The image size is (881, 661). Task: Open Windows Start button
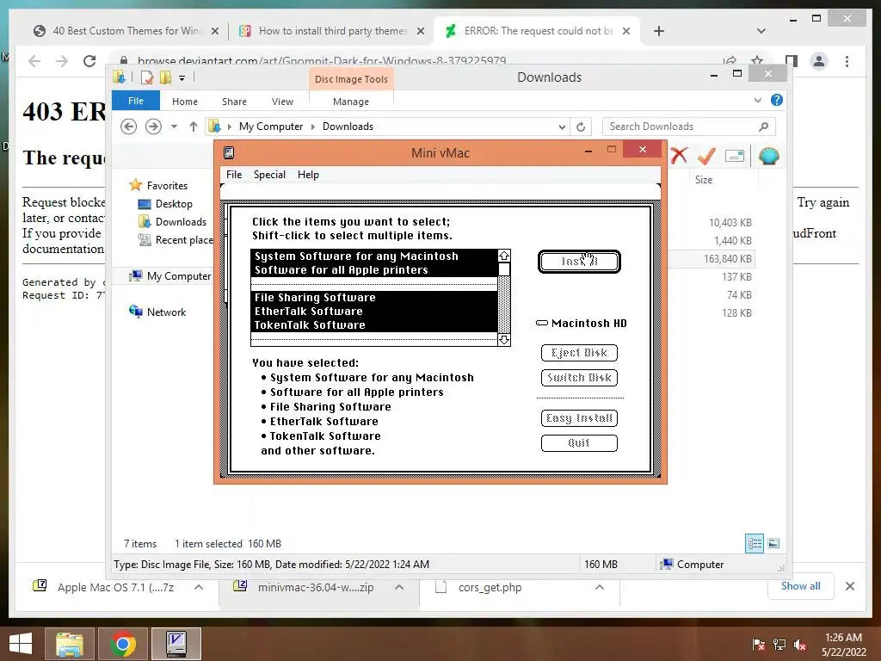point(21,644)
